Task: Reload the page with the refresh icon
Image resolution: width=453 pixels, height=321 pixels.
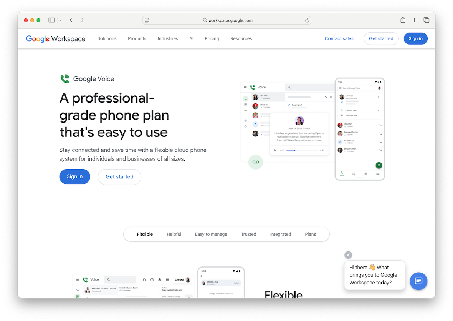Action: [x=307, y=20]
